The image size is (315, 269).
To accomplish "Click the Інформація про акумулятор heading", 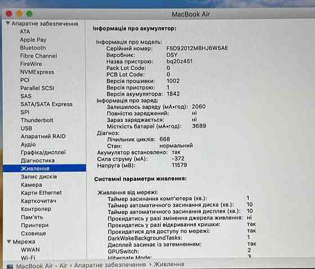I will pyautogui.click(x=134, y=29).
